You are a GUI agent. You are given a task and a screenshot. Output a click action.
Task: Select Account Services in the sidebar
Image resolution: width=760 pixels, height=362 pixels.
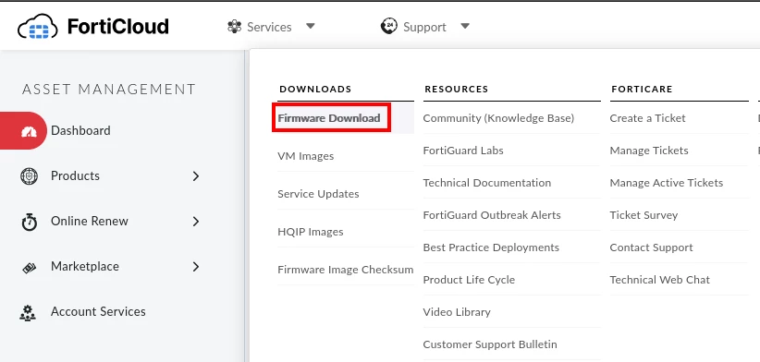[98, 311]
